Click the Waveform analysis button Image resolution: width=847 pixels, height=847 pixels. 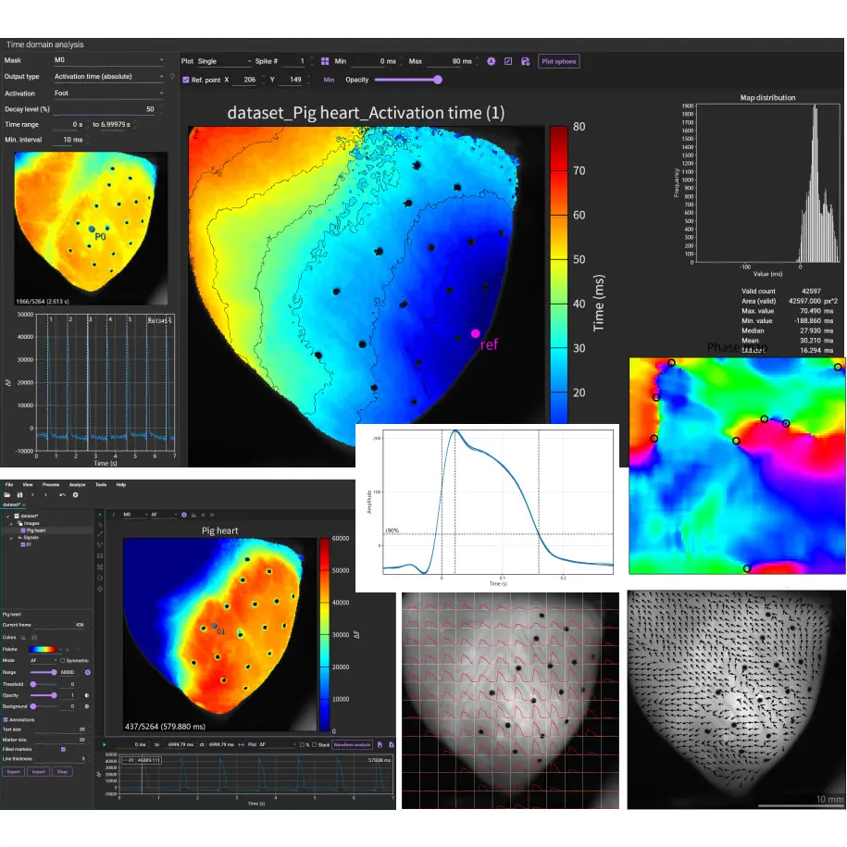[x=352, y=744]
